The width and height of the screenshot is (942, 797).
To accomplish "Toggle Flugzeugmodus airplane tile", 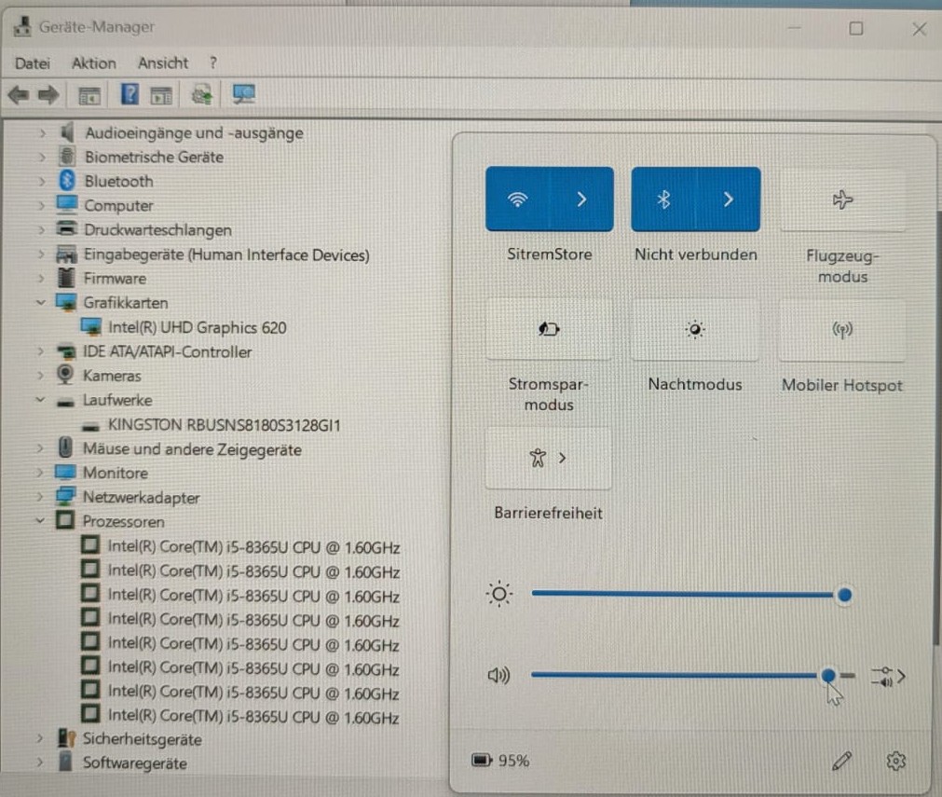I will [842, 199].
